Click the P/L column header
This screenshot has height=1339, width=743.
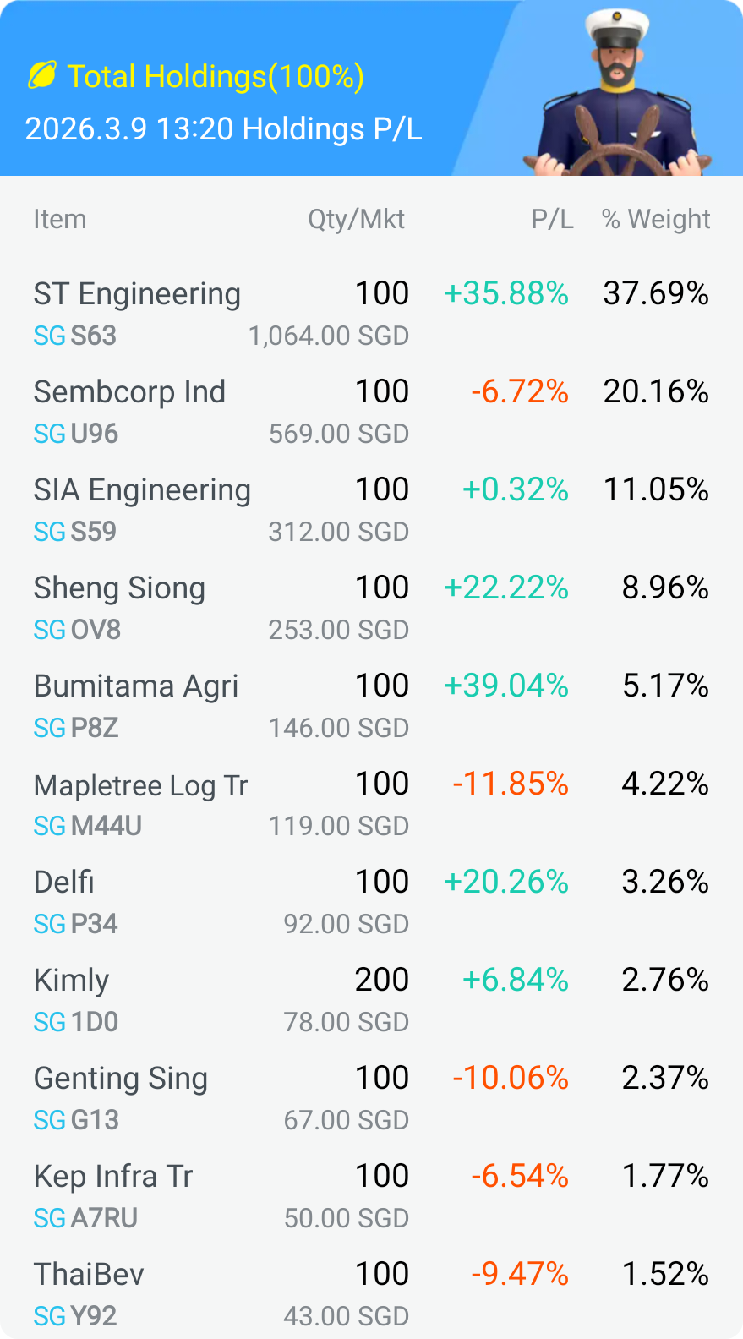(x=552, y=219)
